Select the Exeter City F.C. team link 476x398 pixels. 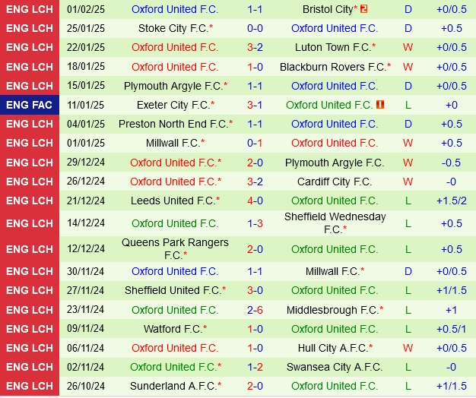[x=173, y=105]
